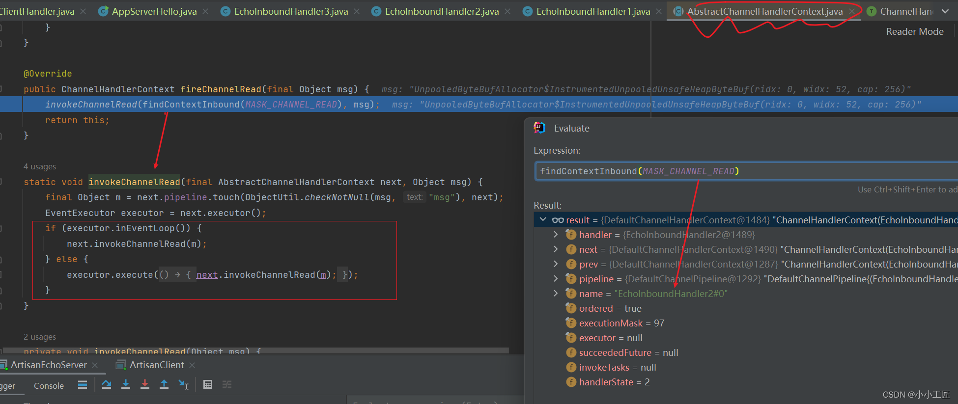
Task: Click Show Execution Point icon in debugger toolbar
Action: [x=83, y=385]
